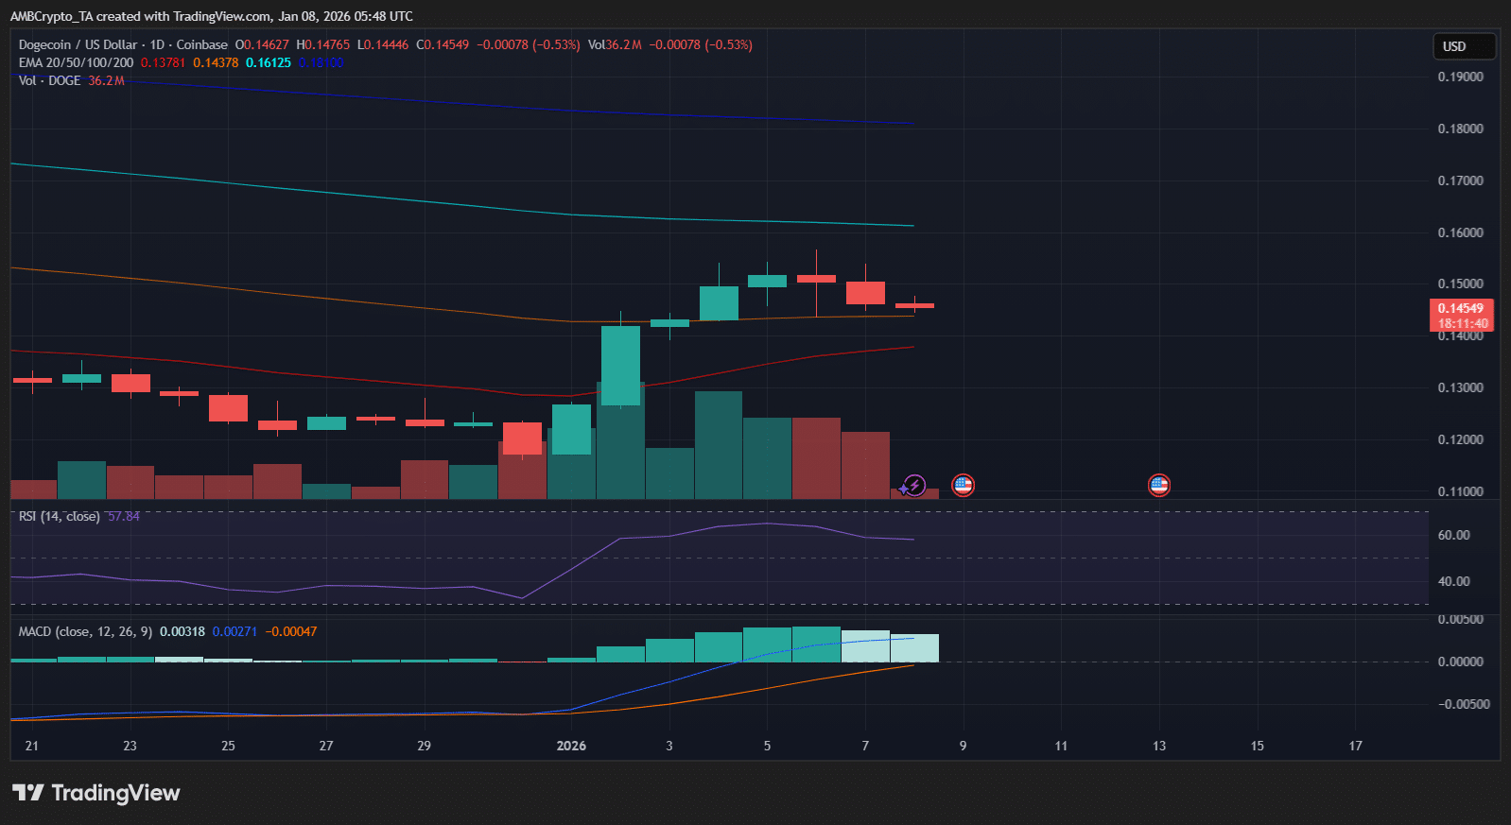Click the MACD histogram value 0.00318
The width and height of the screenshot is (1511, 825).
click(x=182, y=631)
